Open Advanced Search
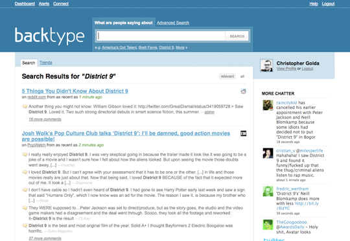 click(173, 23)
